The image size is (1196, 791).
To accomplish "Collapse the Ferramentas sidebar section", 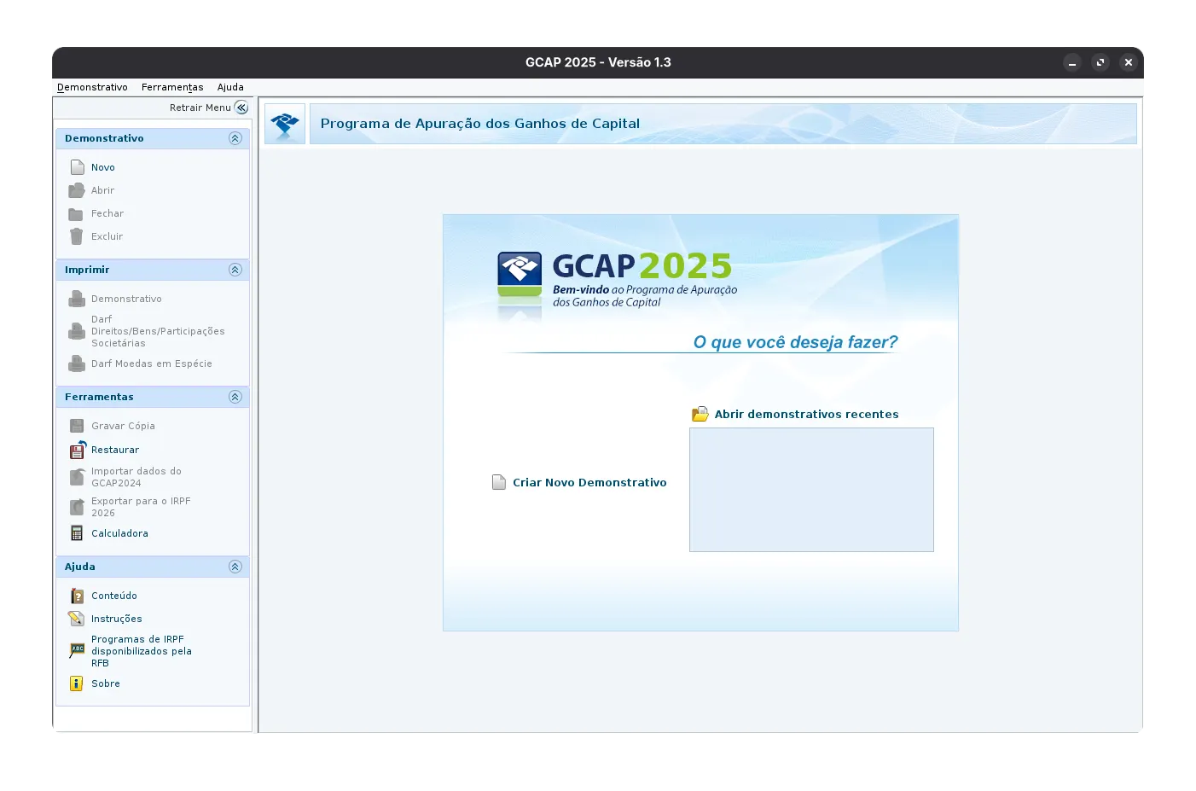I will click(235, 397).
